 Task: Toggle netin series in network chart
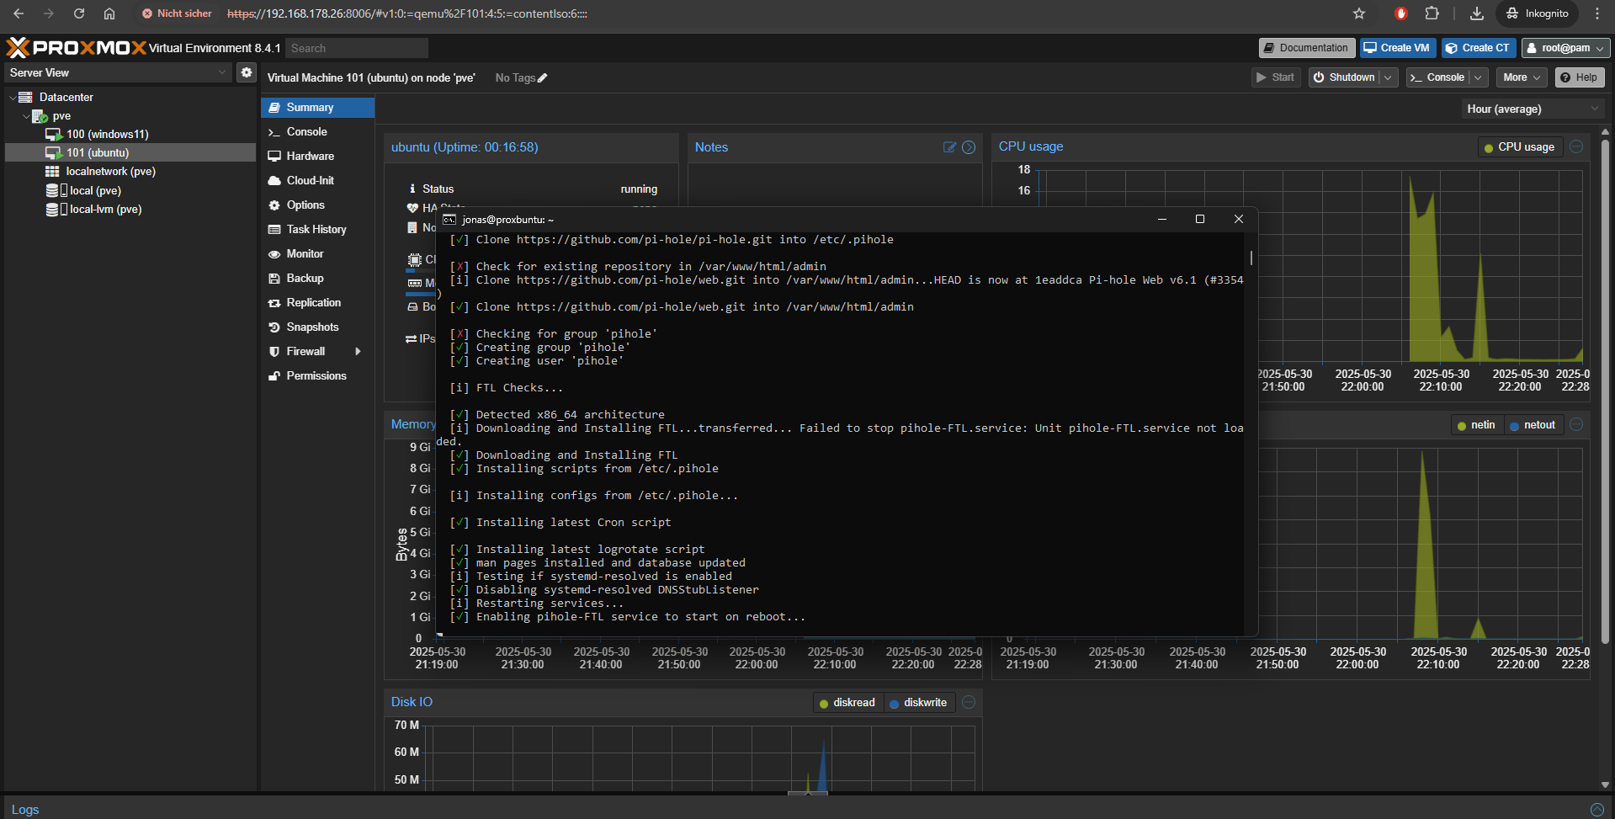pyautogui.click(x=1476, y=425)
